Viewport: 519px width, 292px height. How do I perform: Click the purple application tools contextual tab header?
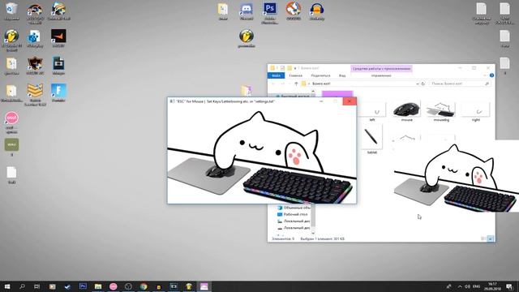click(x=381, y=68)
